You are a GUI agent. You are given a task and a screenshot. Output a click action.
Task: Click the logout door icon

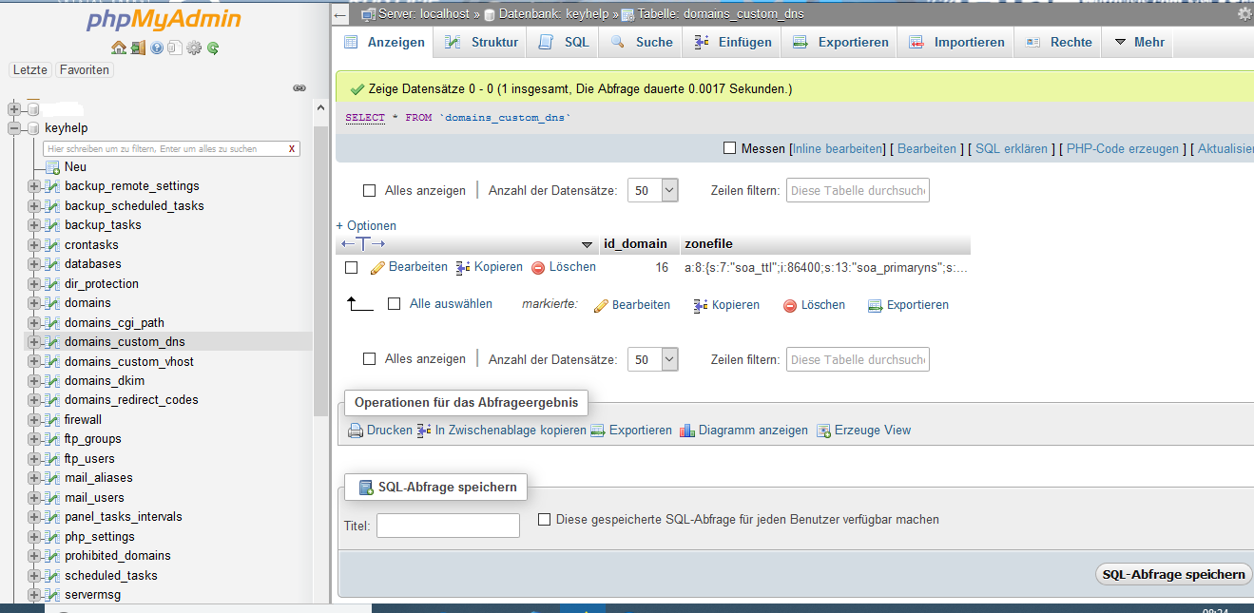(x=138, y=48)
